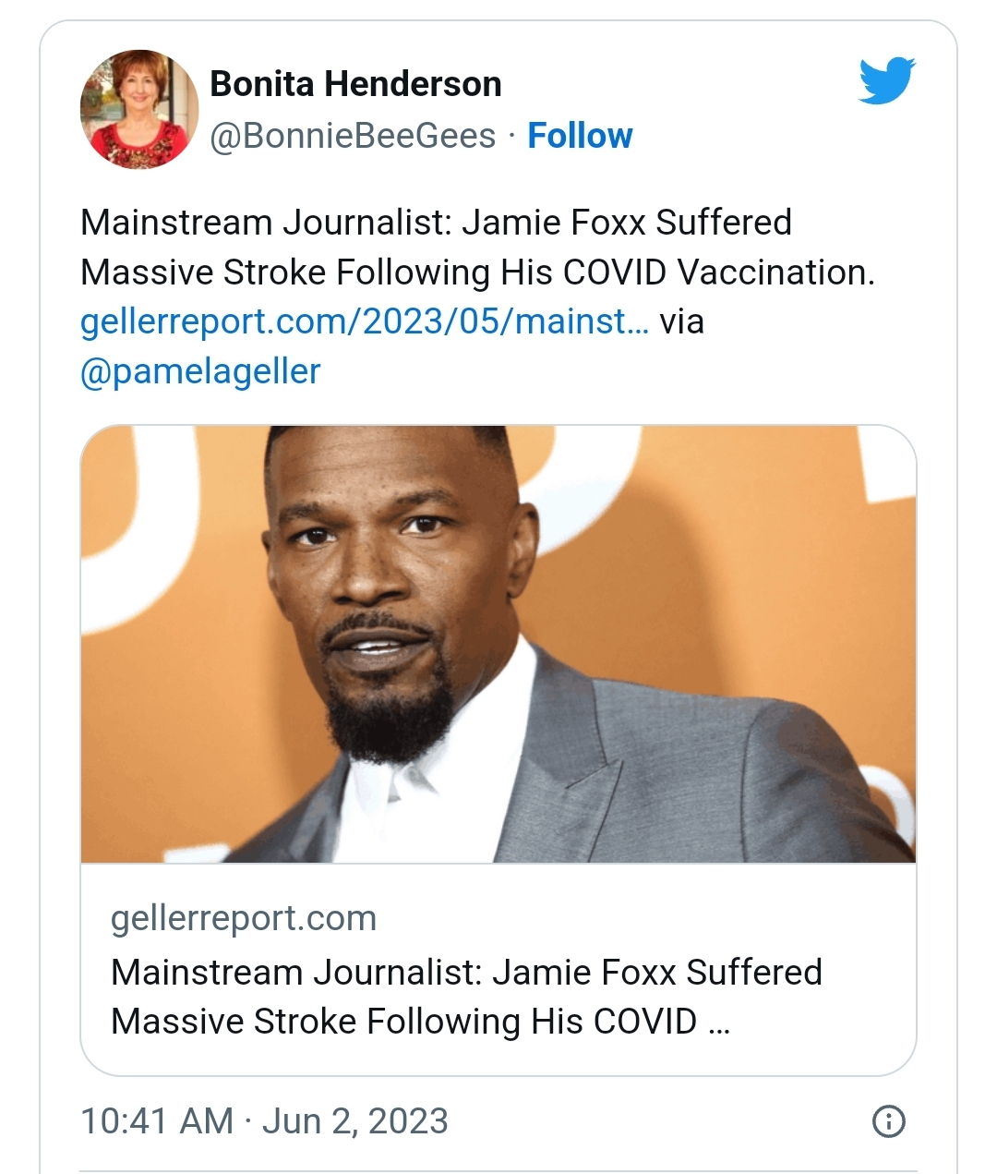Click the gellerreport.com domain in the card
Image resolution: width=997 pixels, height=1174 pixels.
(244, 918)
